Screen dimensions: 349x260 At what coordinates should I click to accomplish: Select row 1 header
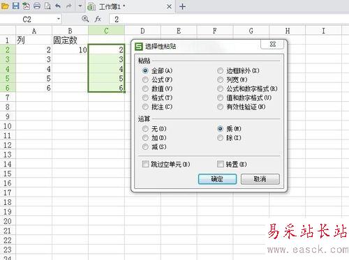8,40
